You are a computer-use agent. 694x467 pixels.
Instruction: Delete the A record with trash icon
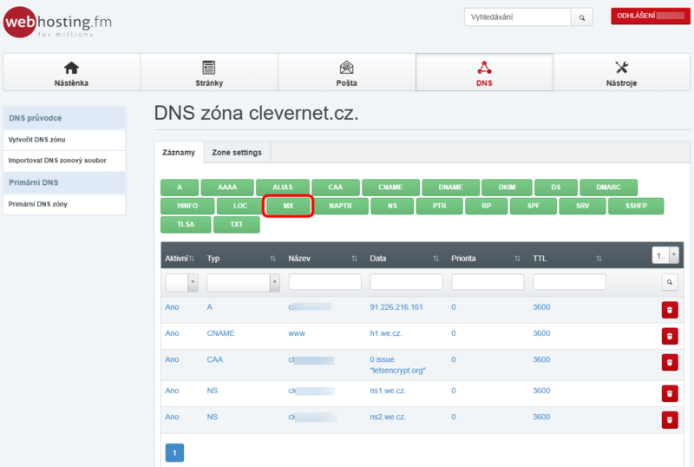click(x=669, y=310)
